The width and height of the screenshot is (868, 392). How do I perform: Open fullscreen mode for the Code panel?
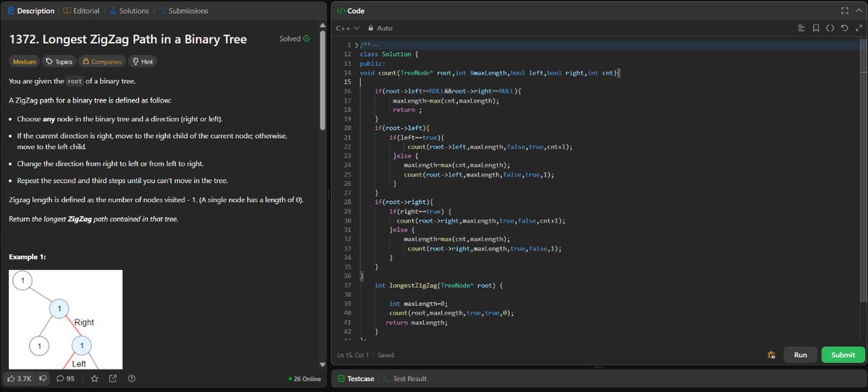click(844, 11)
